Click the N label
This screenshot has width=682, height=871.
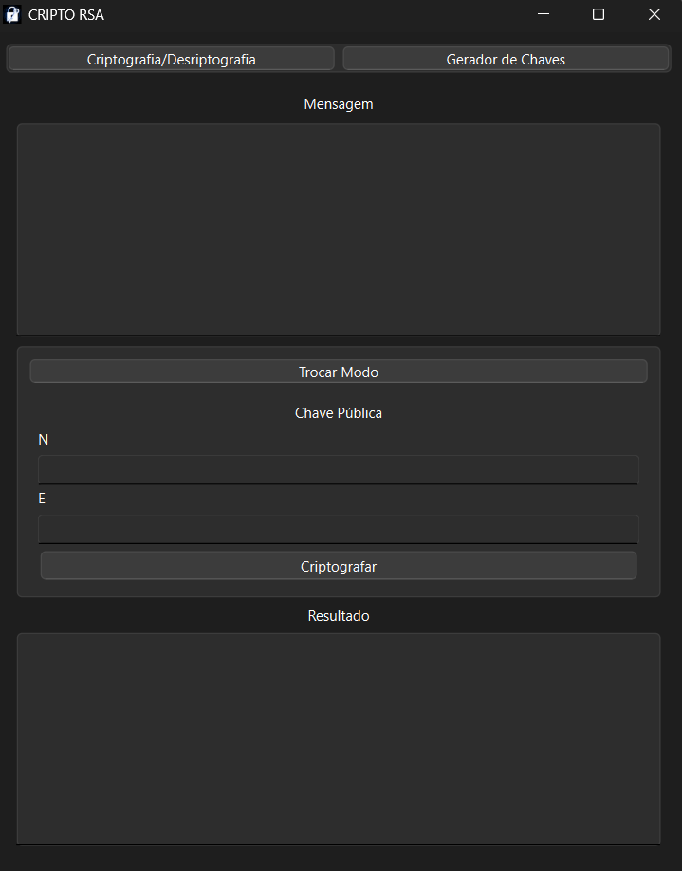tap(44, 440)
